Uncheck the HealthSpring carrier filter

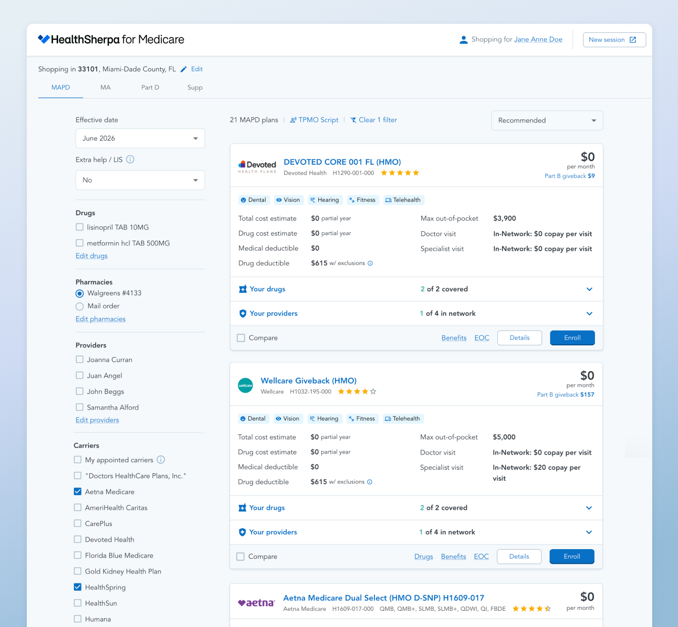[77, 587]
